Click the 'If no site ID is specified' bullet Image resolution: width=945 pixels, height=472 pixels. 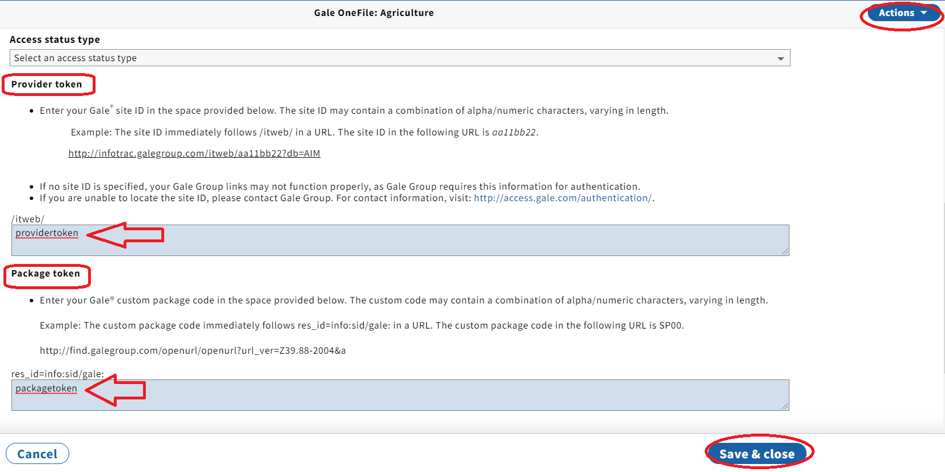tap(340, 186)
